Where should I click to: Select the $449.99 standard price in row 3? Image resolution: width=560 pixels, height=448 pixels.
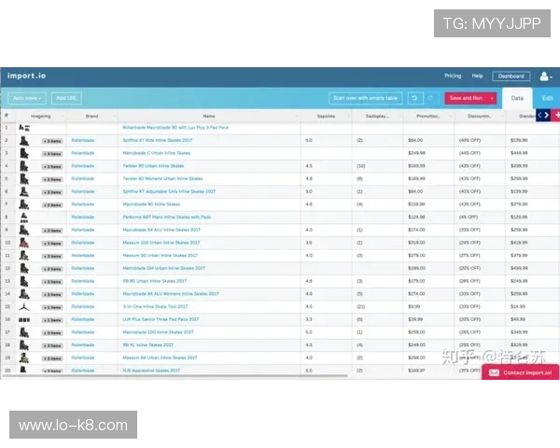coord(519,153)
